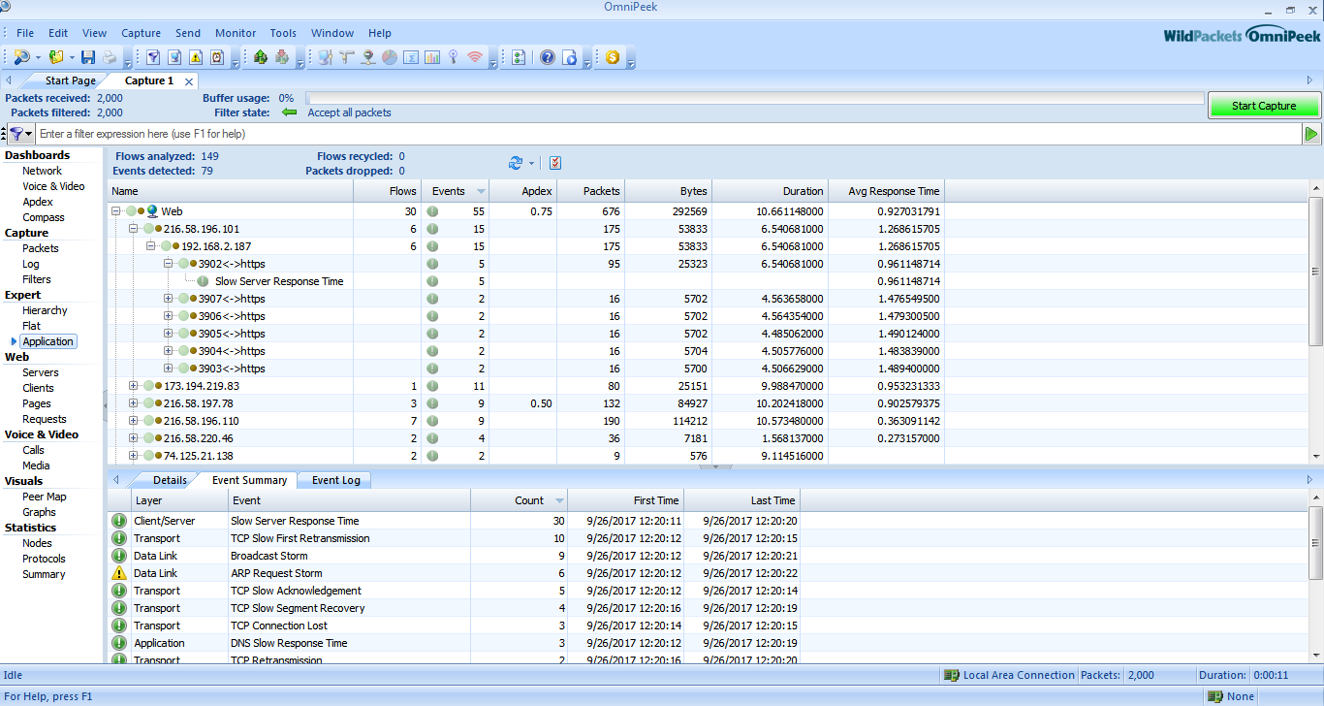This screenshot has width=1324, height=706.
Task: Click the wireless signal toolbar icon
Action: click(474, 58)
